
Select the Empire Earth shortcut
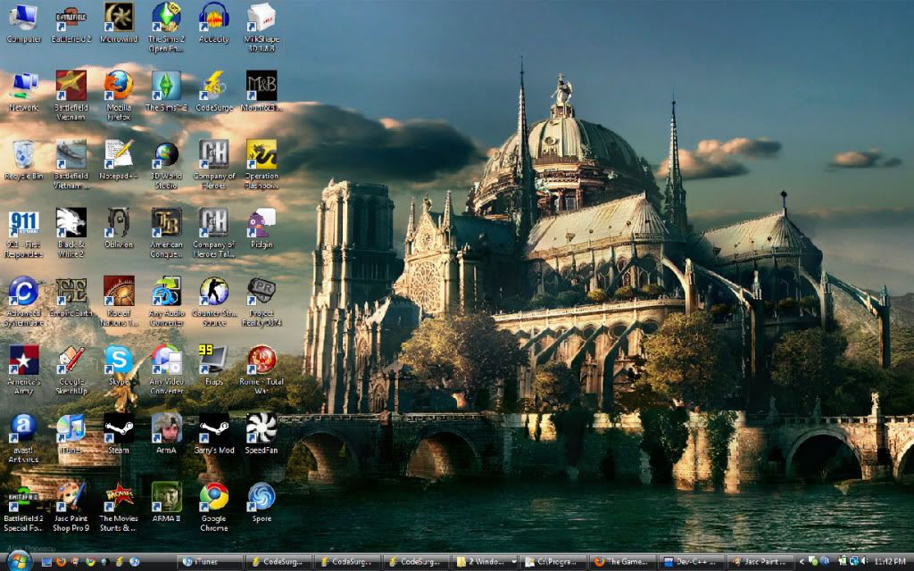(x=71, y=297)
